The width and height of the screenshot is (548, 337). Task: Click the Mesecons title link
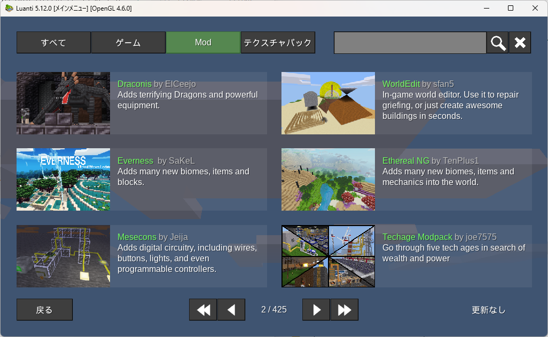point(137,237)
